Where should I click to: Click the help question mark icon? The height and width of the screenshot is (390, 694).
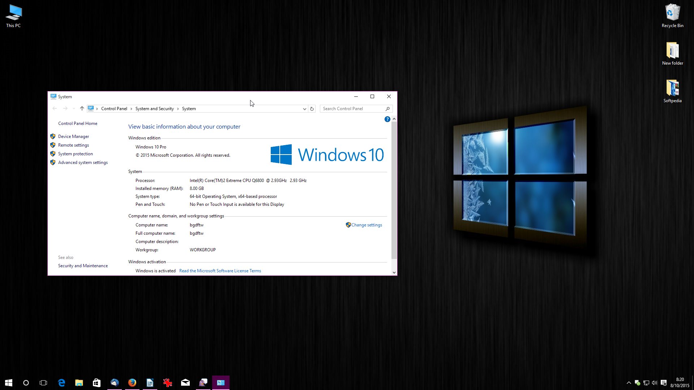(387, 119)
